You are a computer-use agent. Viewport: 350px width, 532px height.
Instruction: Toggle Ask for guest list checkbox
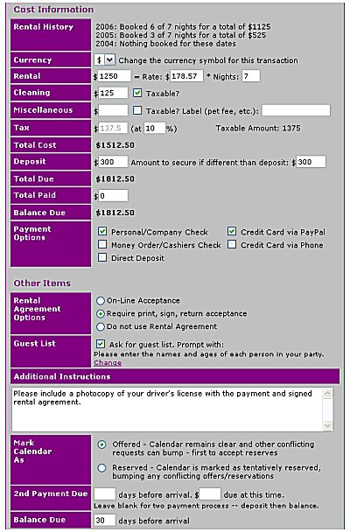pyautogui.click(x=101, y=344)
